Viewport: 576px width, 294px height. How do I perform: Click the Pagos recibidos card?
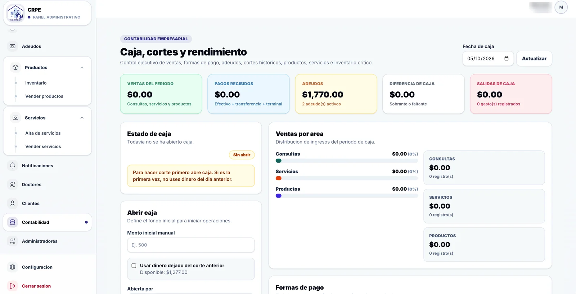tap(248, 94)
